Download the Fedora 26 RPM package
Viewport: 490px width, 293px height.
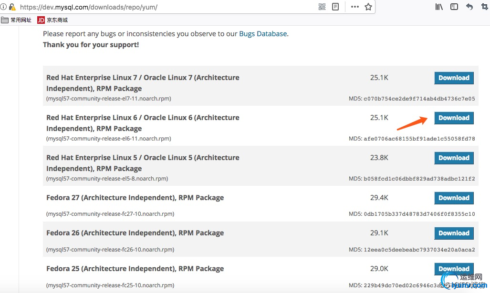(454, 233)
